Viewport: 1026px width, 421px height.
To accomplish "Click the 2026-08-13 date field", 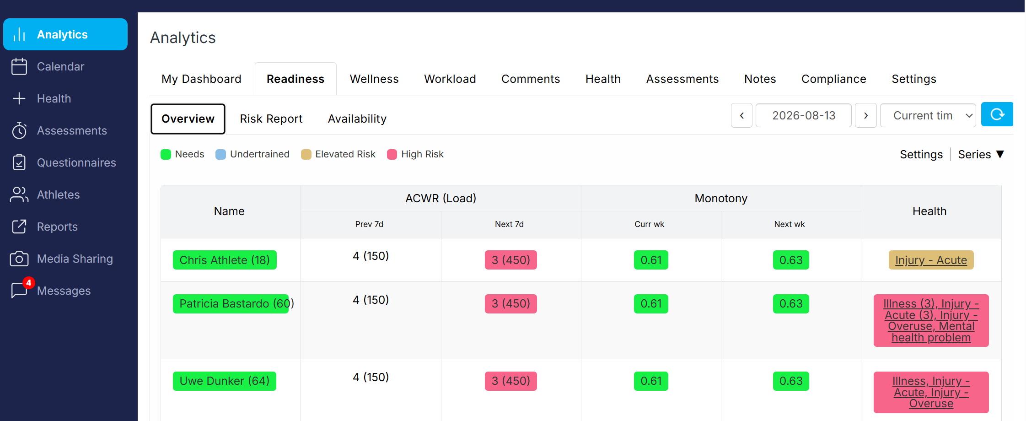I will (804, 115).
